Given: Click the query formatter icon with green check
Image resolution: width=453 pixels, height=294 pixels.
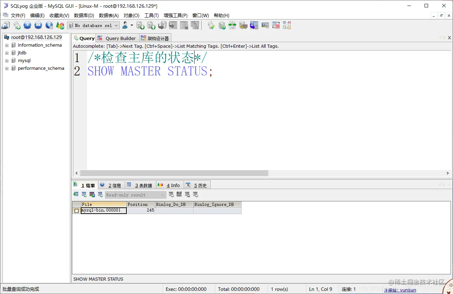Looking at the screenshot, I should tap(211, 25).
